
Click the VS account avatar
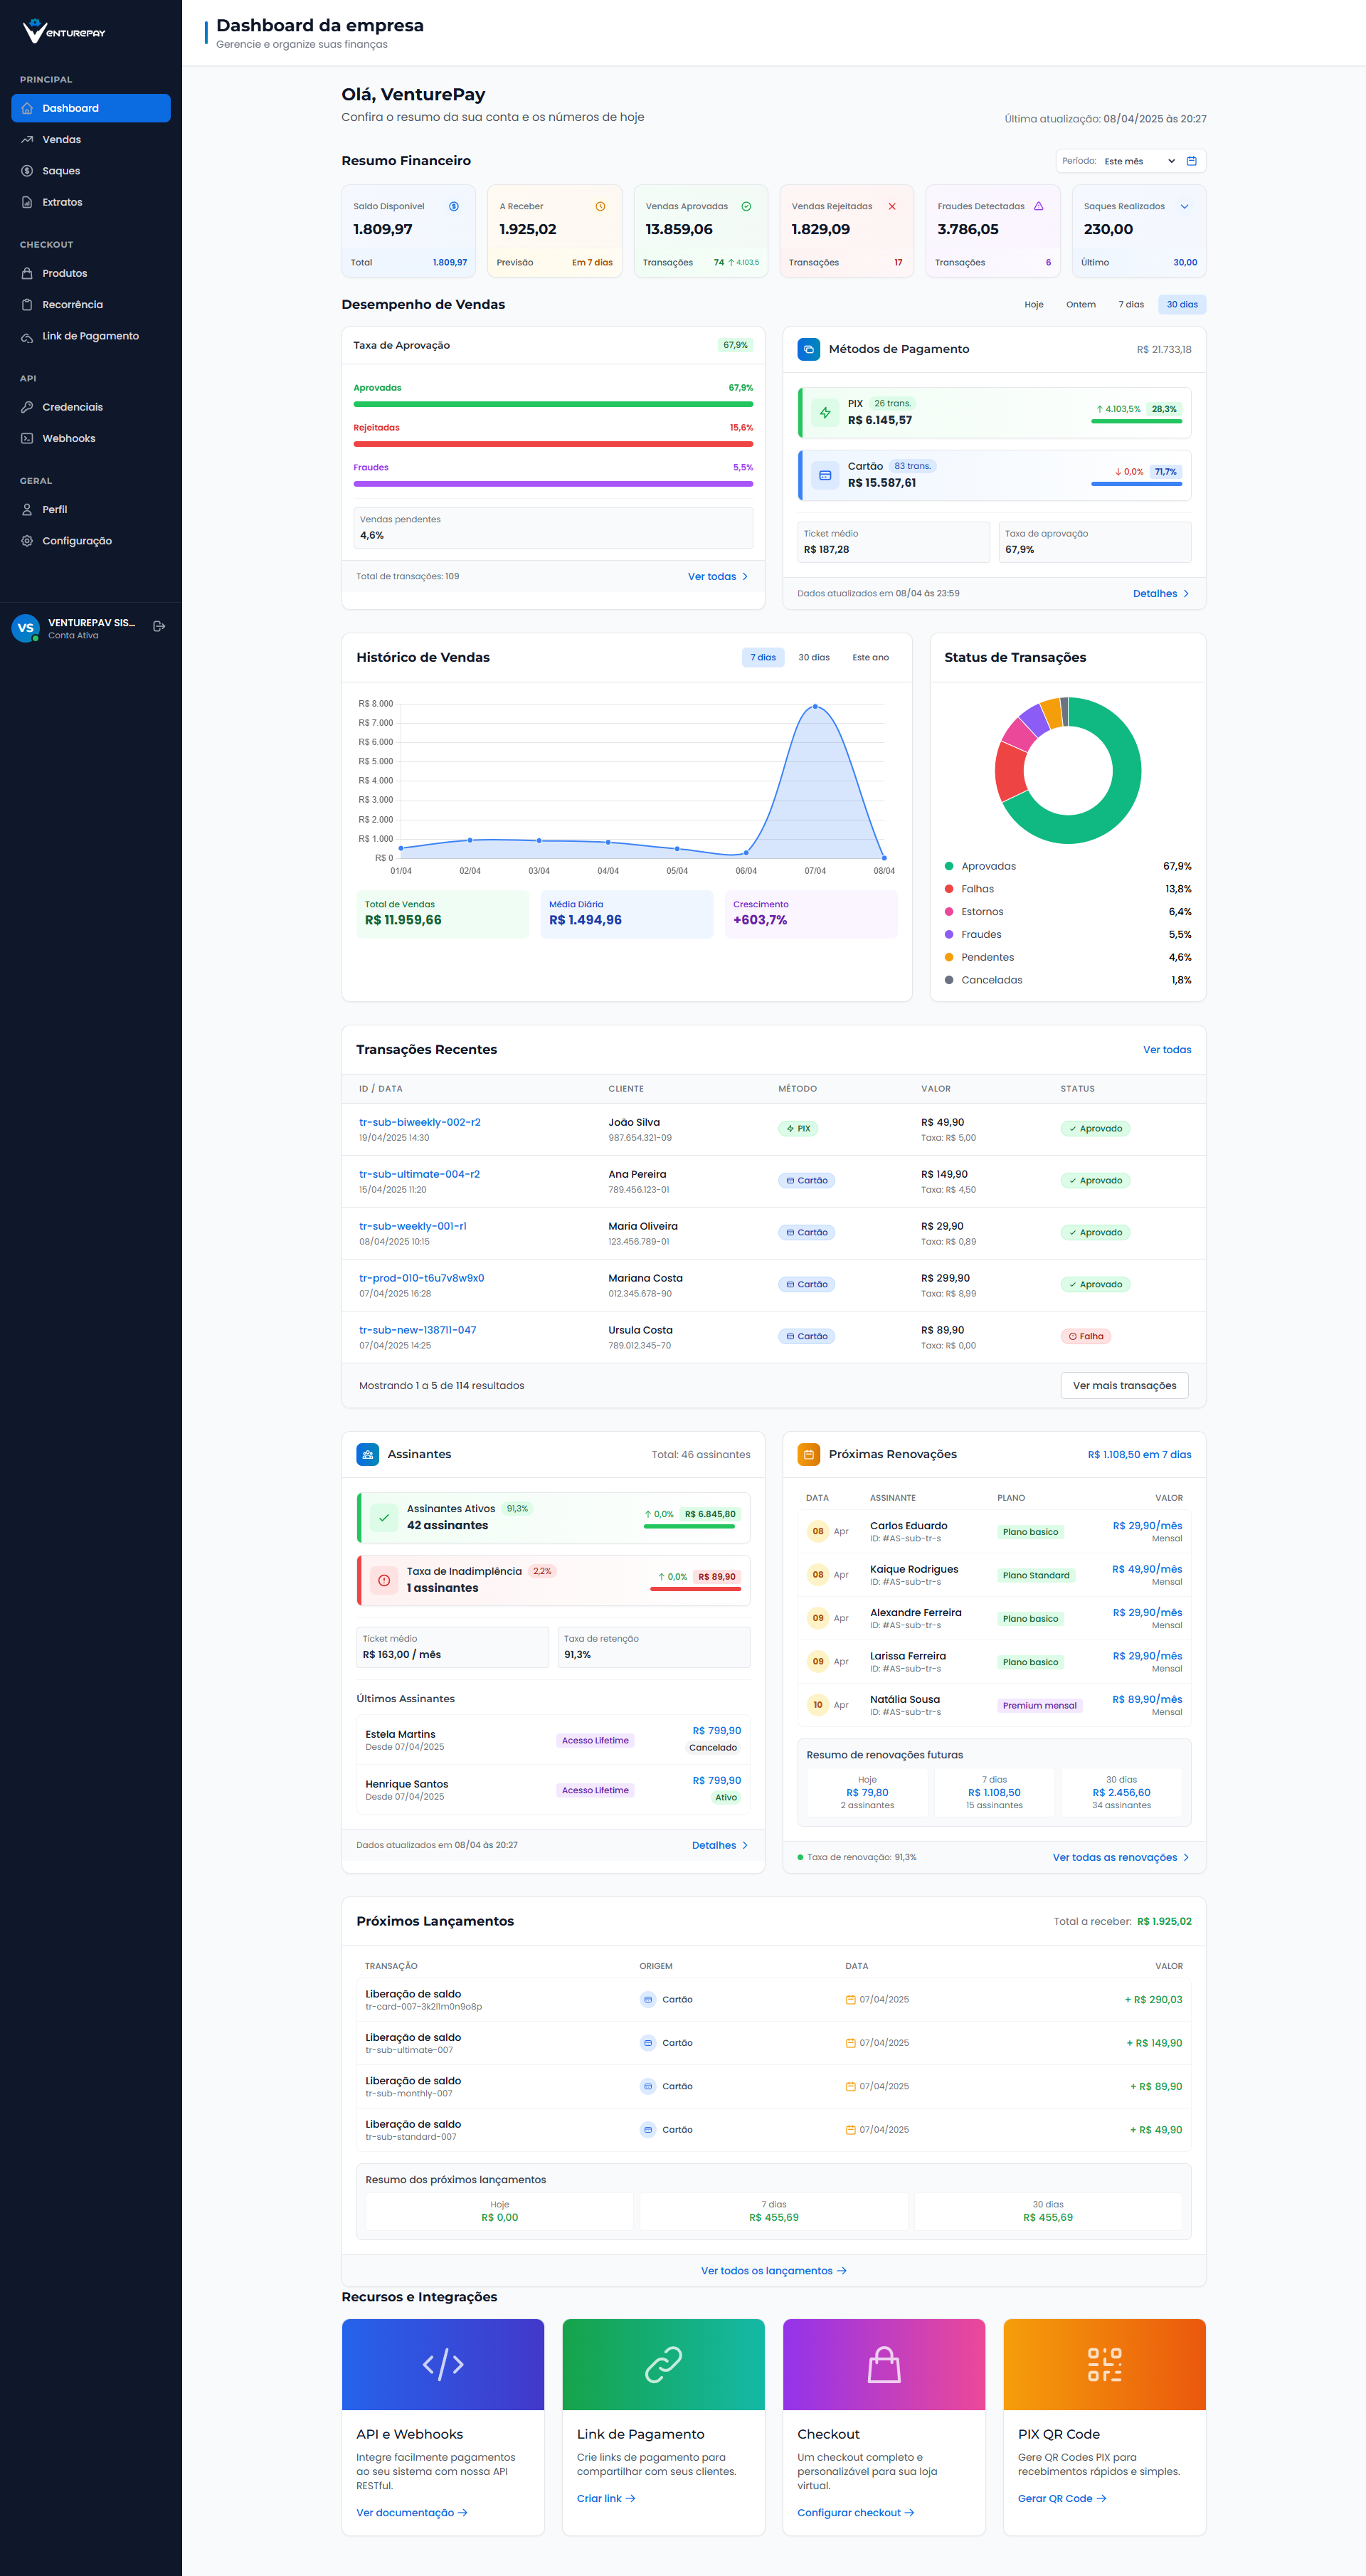tap(25, 628)
